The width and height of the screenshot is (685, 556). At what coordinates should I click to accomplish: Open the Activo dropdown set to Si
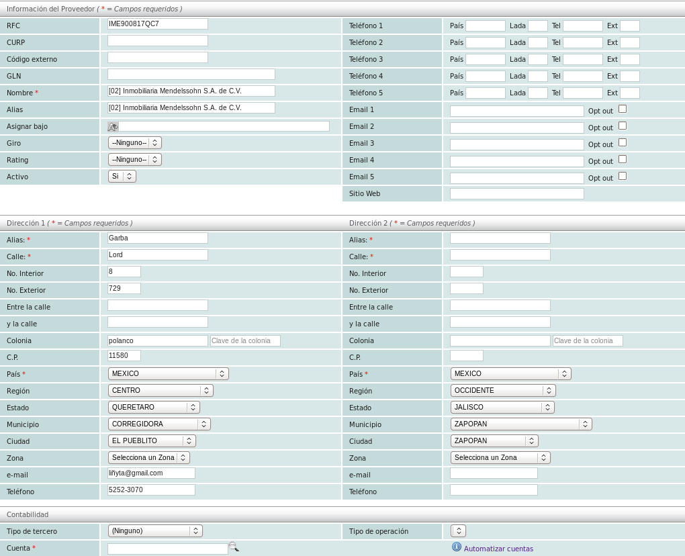(x=122, y=176)
